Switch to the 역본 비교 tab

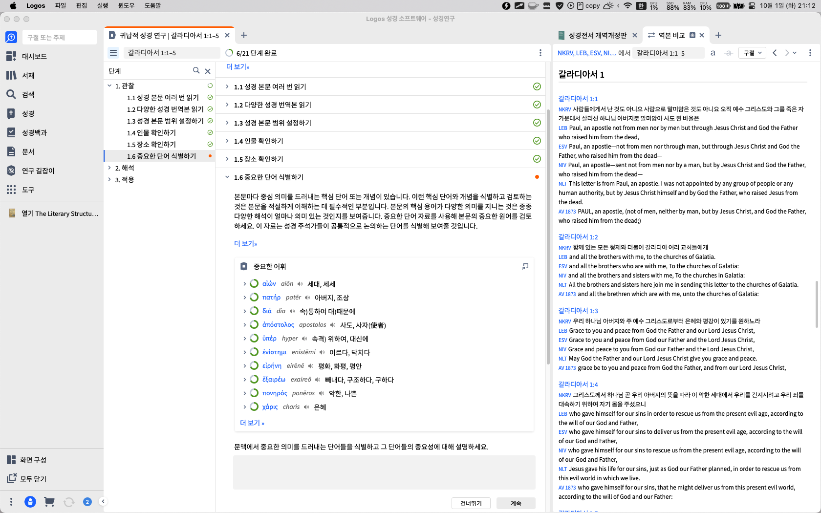click(671, 35)
